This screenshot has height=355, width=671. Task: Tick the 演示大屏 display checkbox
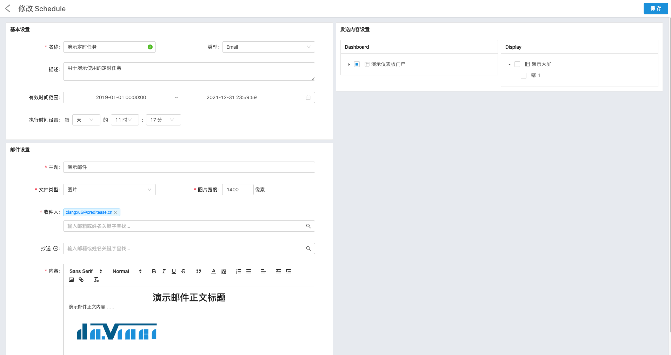point(517,64)
